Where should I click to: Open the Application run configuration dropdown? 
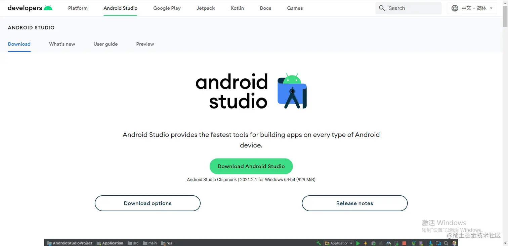pyautogui.click(x=338, y=243)
